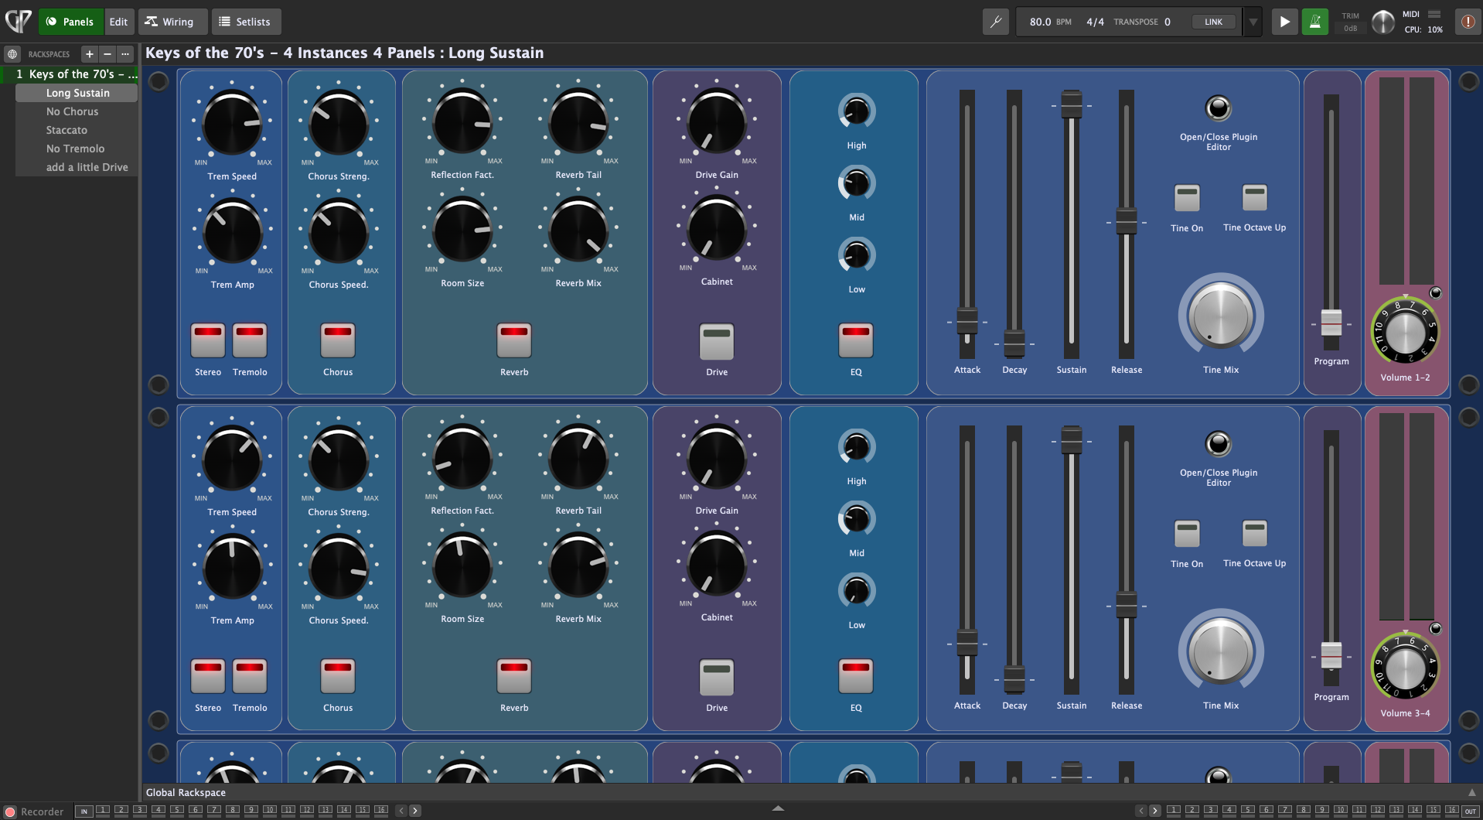
Task: Remove rackspace with the minus button
Action: click(x=107, y=54)
